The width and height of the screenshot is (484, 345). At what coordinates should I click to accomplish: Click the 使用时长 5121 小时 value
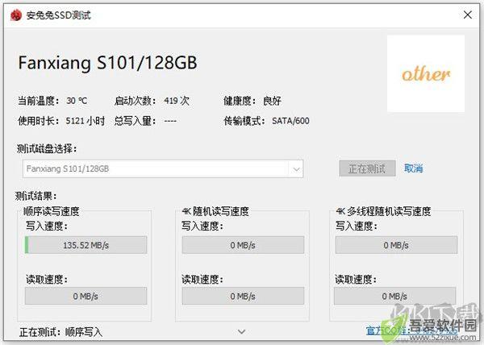(86, 121)
